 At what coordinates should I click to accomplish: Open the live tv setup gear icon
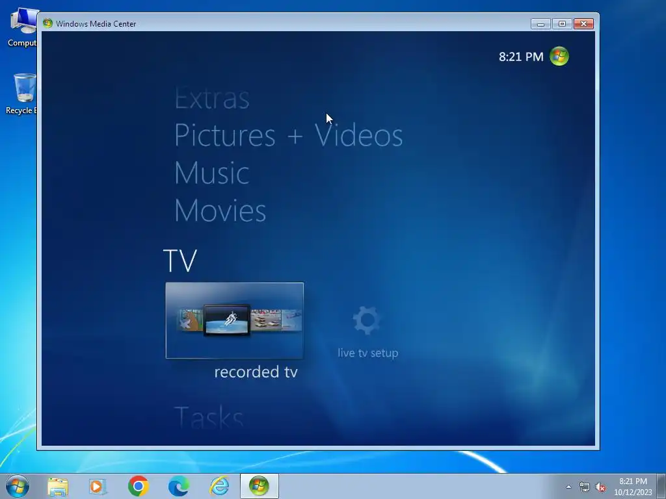(x=367, y=320)
